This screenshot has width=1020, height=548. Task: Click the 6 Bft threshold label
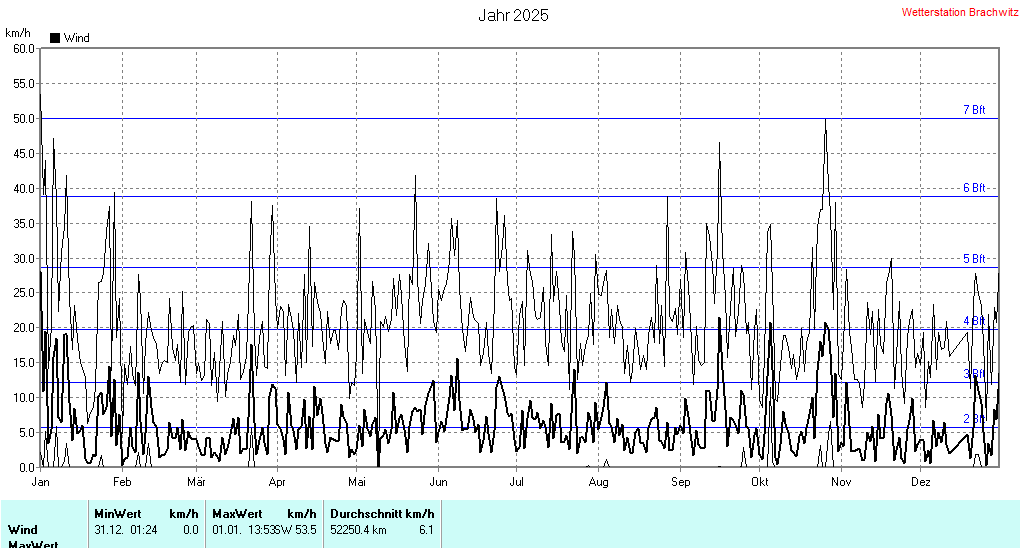(x=973, y=188)
